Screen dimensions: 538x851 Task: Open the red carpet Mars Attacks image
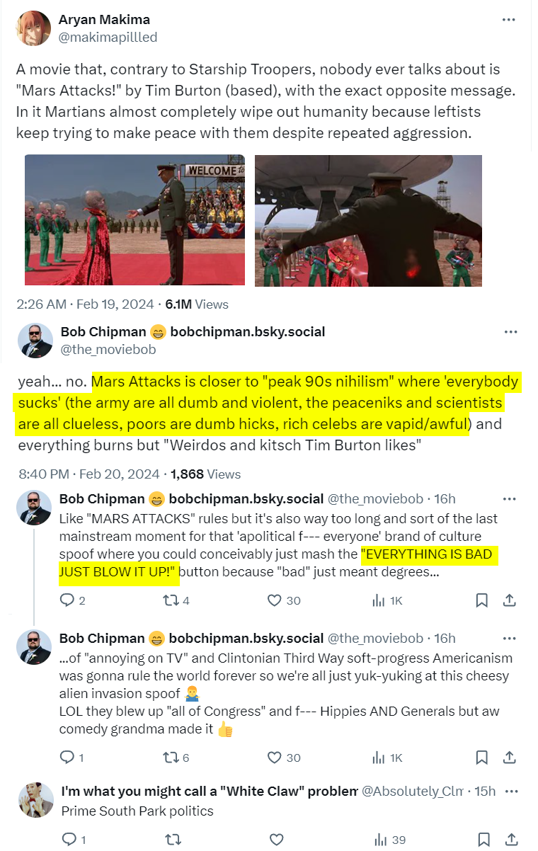(x=134, y=220)
